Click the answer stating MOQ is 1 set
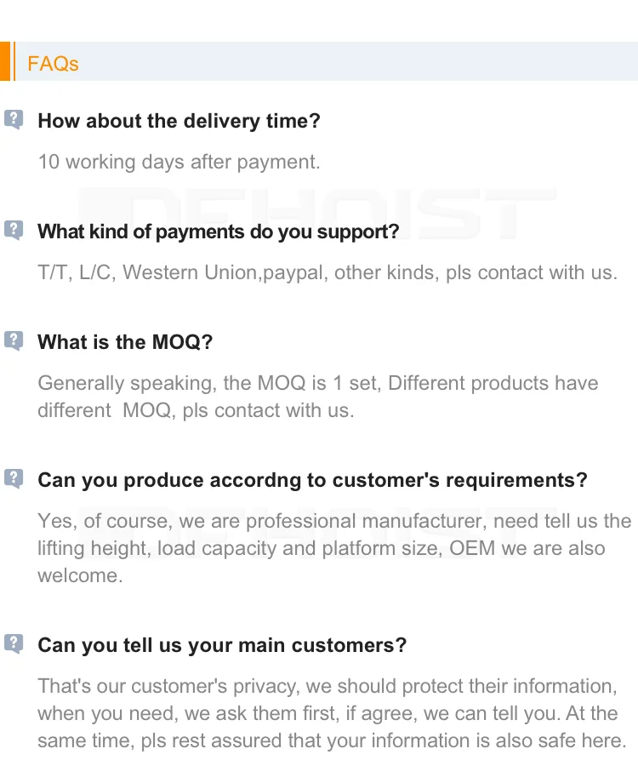This screenshot has width=638, height=766. coord(317,397)
